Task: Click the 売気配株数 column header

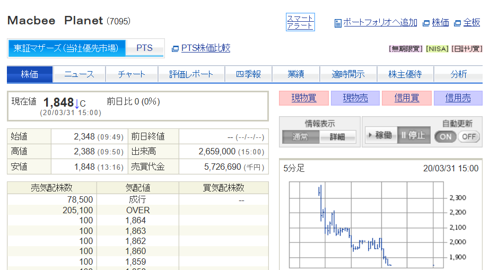Action: click(52, 188)
